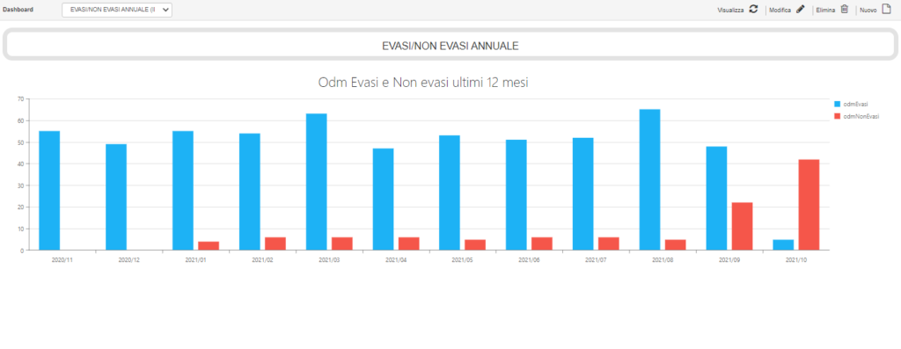Image resolution: width=901 pixels, height=349 pixels.
Task: Click the Elimina label
Action: (825, 11)
